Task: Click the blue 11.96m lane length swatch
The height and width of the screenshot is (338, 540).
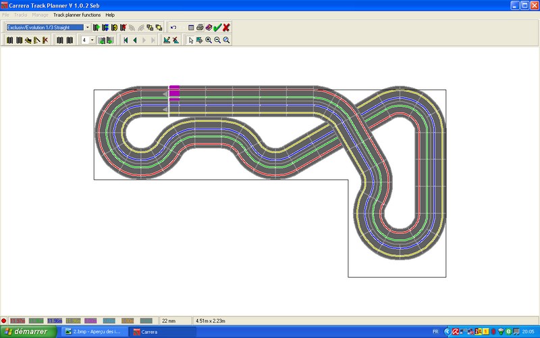Action: pyautogui.click(x=54, y=320)
